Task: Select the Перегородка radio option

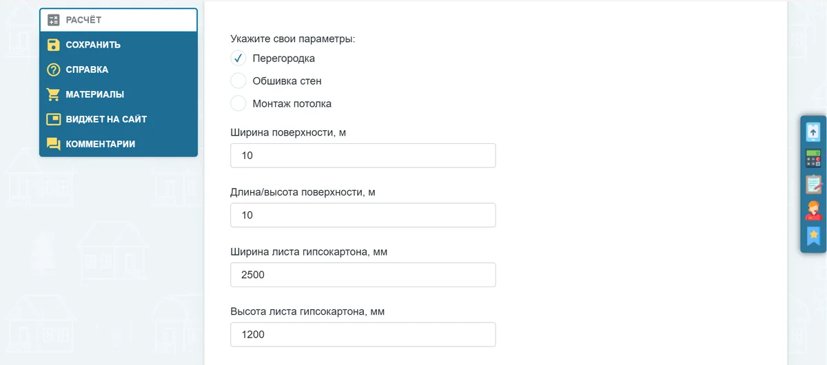Action: pos(238,58)
